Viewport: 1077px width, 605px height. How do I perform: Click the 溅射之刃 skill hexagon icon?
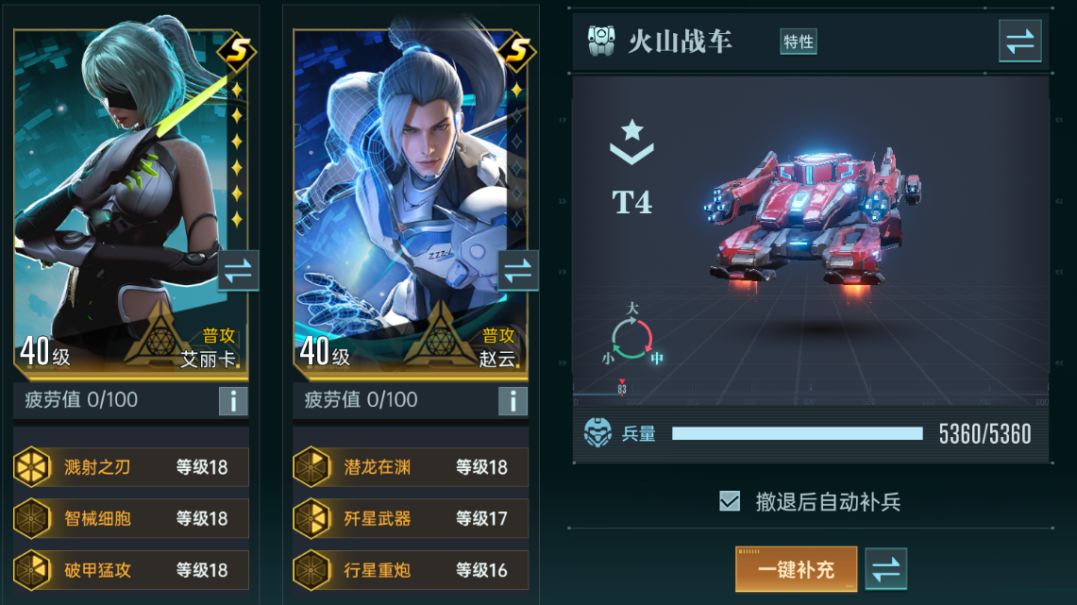[x=32, y=467]
